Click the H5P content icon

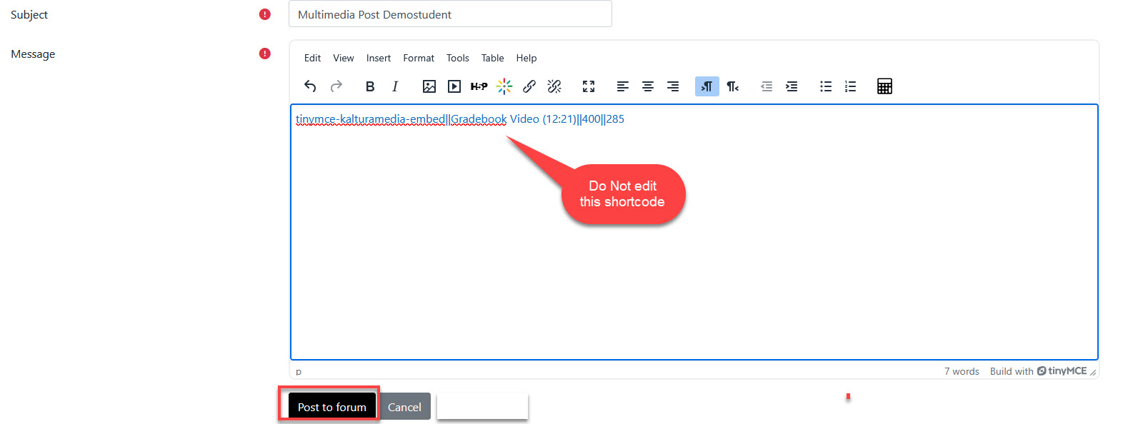(479, 86)
